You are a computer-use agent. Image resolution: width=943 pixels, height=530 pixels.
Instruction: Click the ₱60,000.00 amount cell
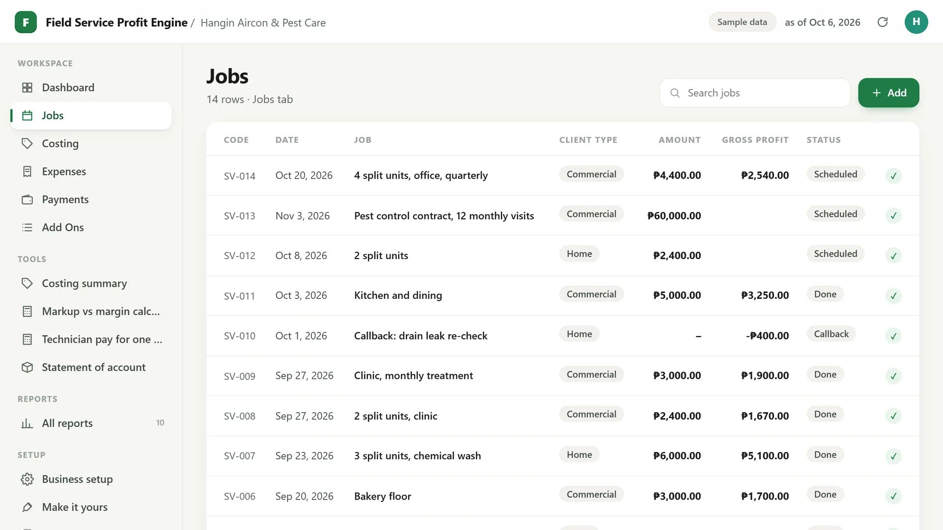tap(674, 215)
